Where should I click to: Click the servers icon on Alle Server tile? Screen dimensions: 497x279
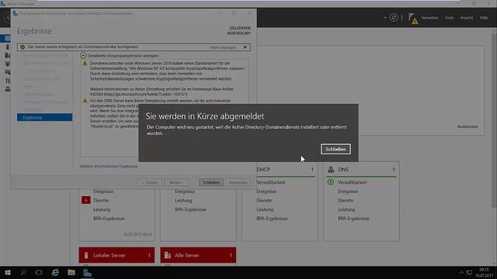pos(168,255)
